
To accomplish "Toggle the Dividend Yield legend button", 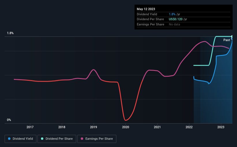I will [20, 139].
